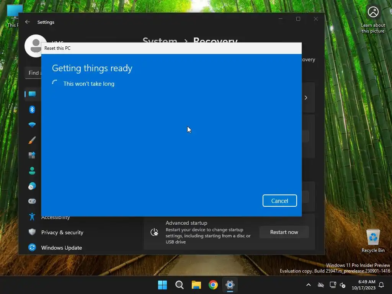Open System category icon in sidebar
Screen dimensions: 392x294
tap(32, 94)
